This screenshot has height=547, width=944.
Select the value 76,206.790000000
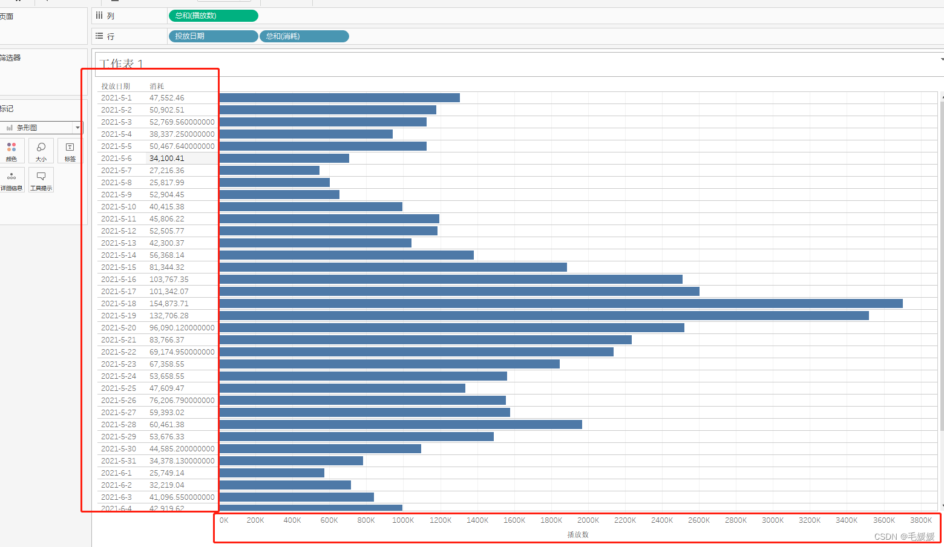point(182,400)
